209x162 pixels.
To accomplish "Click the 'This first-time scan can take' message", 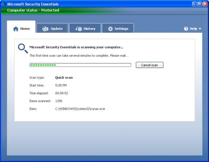I will click(79, 56).
